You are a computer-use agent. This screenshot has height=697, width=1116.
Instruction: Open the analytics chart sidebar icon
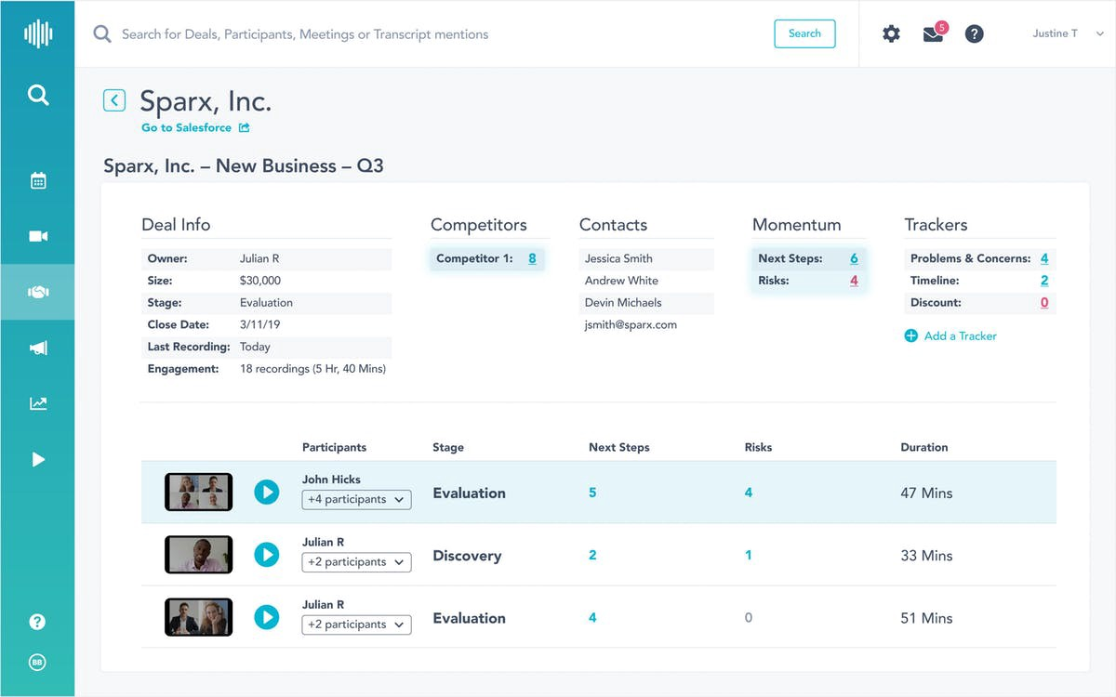(38, 403)
